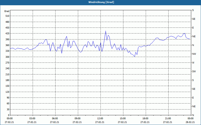Click the 27.02.21 date under 12:00
201x125 pixels.
click(99, 122)
